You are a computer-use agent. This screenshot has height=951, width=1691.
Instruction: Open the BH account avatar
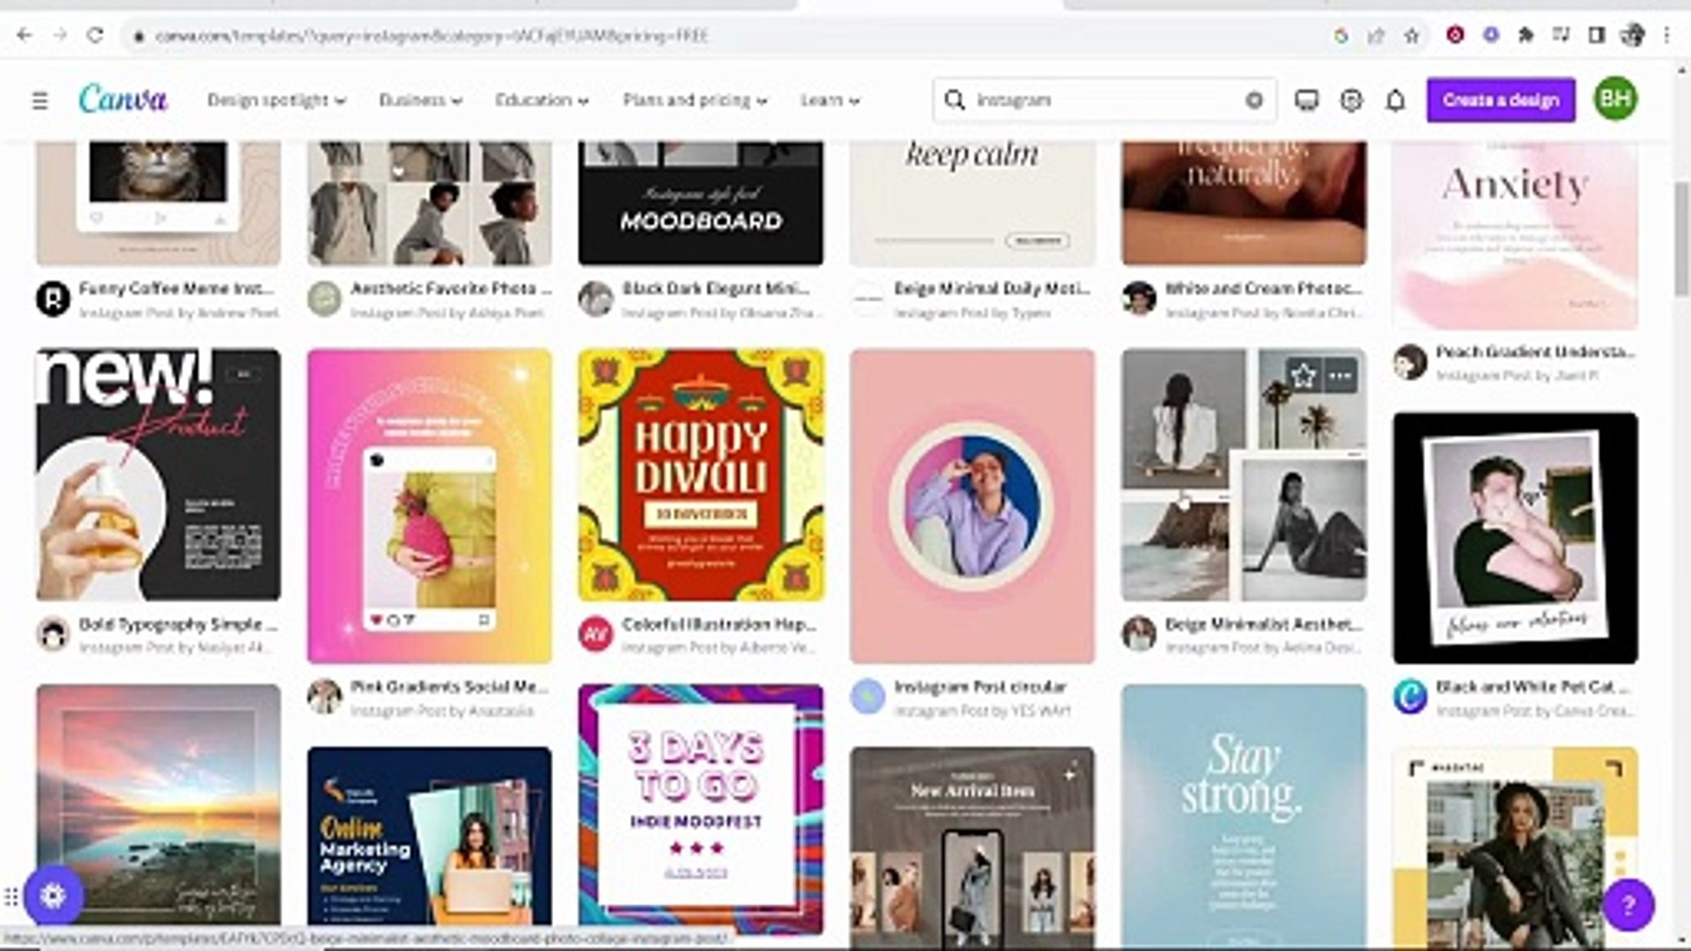[x=1617, y=100]
